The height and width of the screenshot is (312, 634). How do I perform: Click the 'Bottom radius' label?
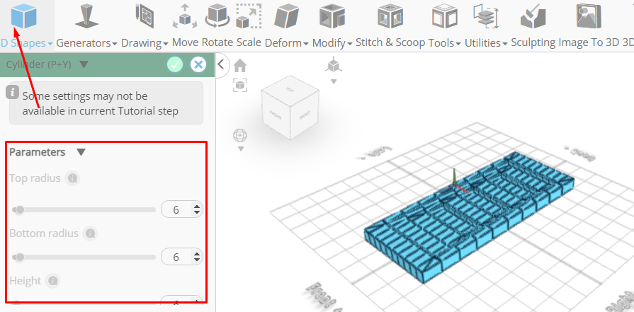(x=44, y=233)
